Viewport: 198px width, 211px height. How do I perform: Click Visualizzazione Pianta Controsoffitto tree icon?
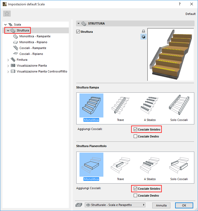(x=13, y=71)
